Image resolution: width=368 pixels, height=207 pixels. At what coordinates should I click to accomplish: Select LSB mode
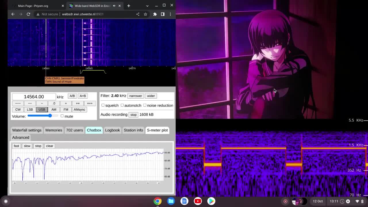tap(30, 110)
